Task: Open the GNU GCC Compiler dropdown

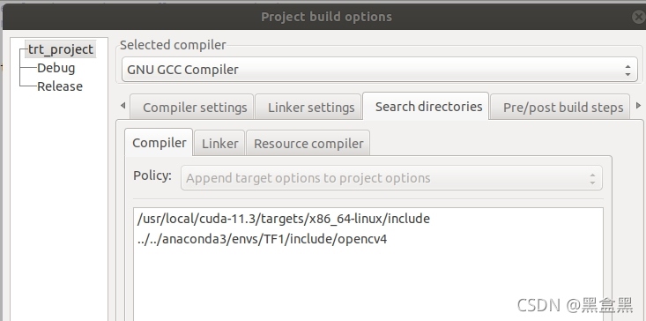Action: [380, 70]
